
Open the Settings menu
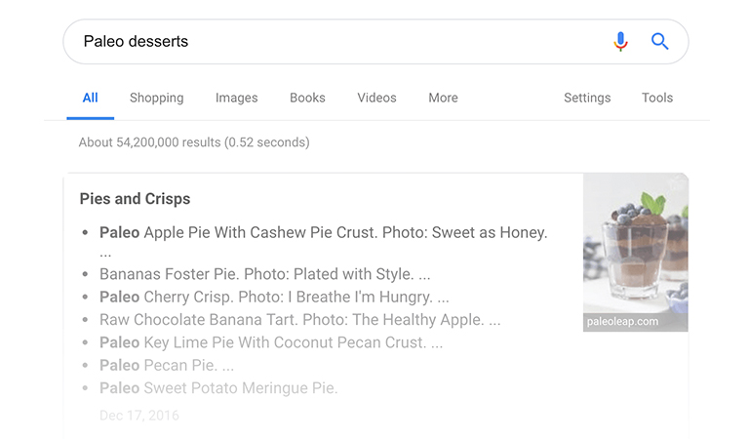[x=587, y=98]
